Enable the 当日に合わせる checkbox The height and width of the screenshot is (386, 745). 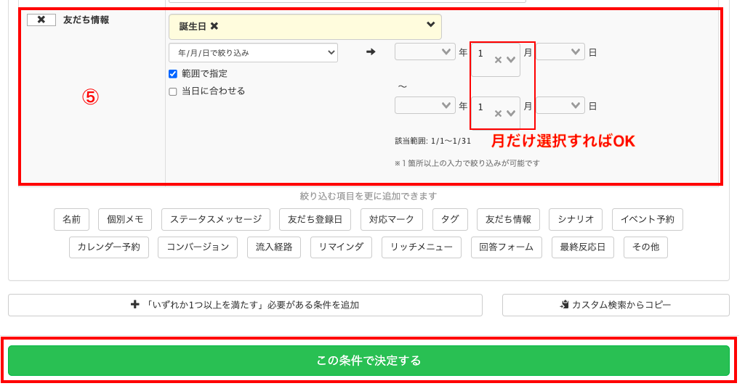coord(173,91)
